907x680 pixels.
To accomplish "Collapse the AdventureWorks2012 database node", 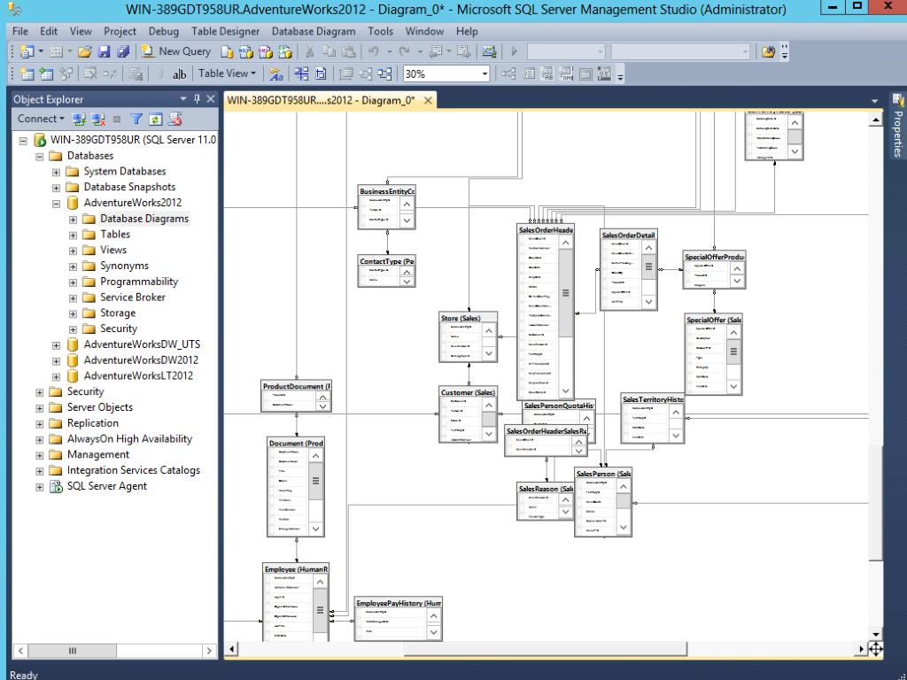I will point(56,204).
